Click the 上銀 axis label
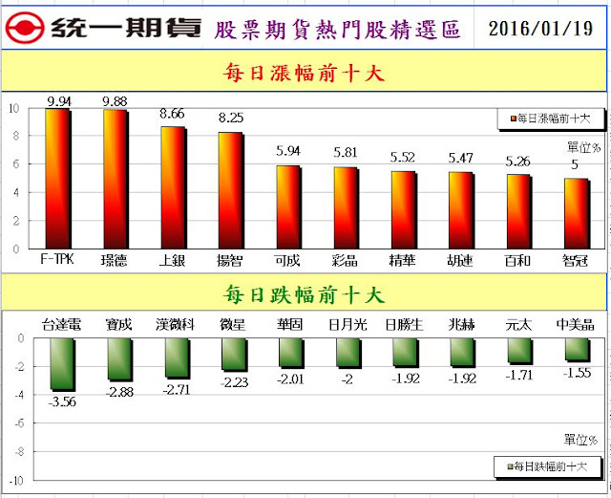This screenshot has width=611, height=498. [x=172, y=260]
